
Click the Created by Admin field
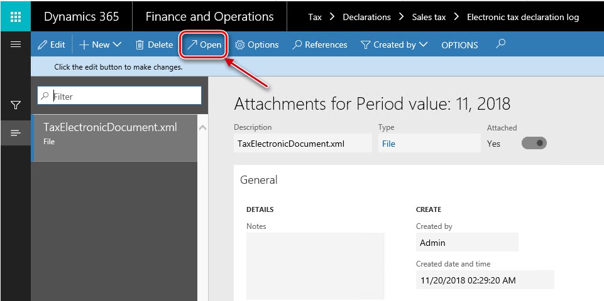(x=467, y=243)
